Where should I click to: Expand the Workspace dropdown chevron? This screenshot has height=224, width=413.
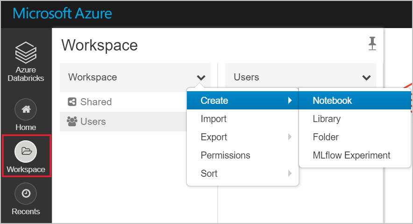[x=201, y=78]
